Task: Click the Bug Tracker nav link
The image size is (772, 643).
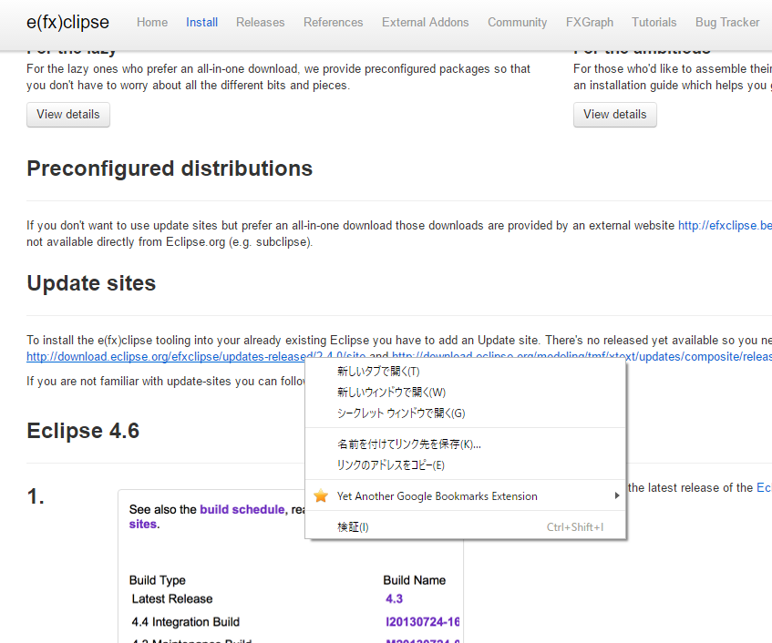Action: click(727, 23)
